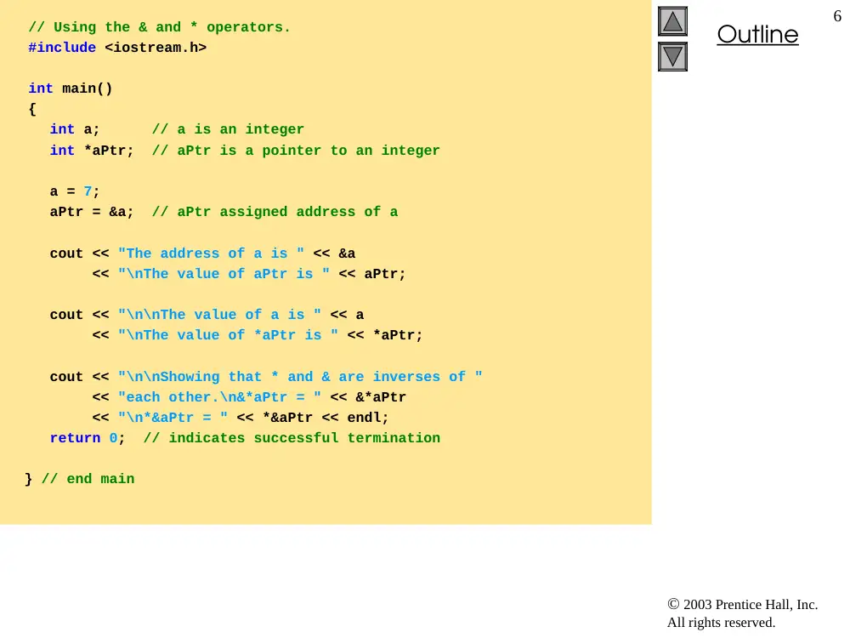Click the comment "// indicates successful termination"
Screen dimensions: 850x638
point(292,438)
